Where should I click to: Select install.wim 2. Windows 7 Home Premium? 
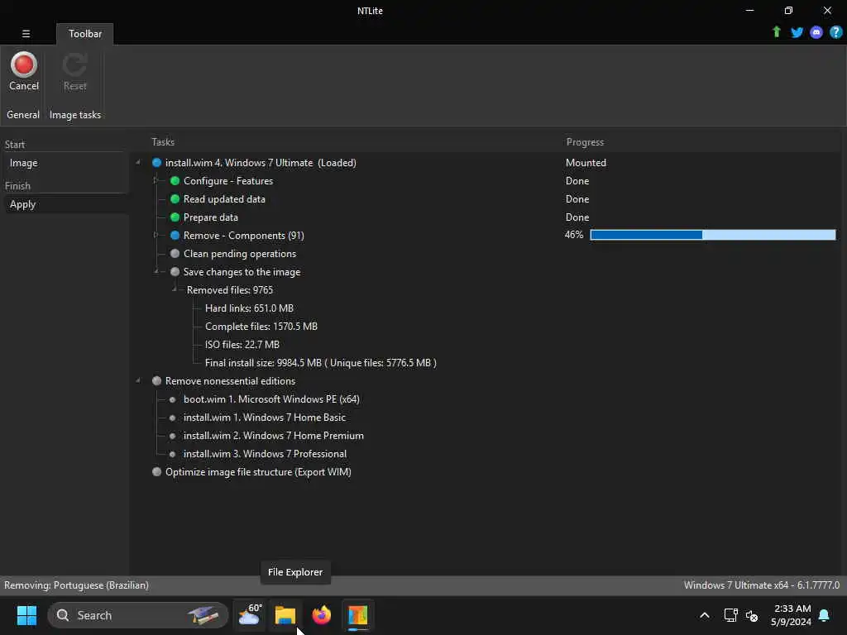tap(273, 436)
